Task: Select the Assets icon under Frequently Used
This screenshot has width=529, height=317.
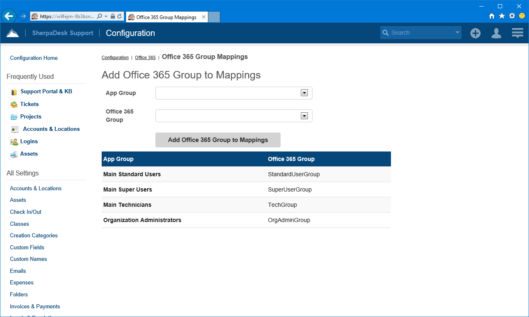Action: [14, 154]
